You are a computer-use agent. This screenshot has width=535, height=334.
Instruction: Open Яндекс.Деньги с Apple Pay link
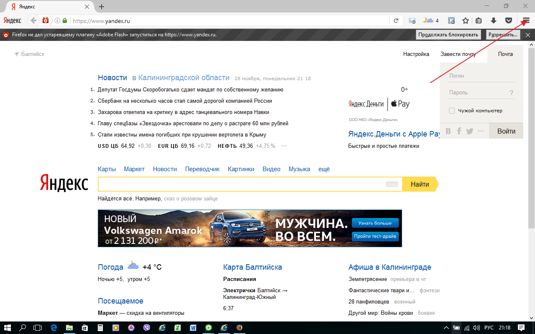tap(394, 134)
